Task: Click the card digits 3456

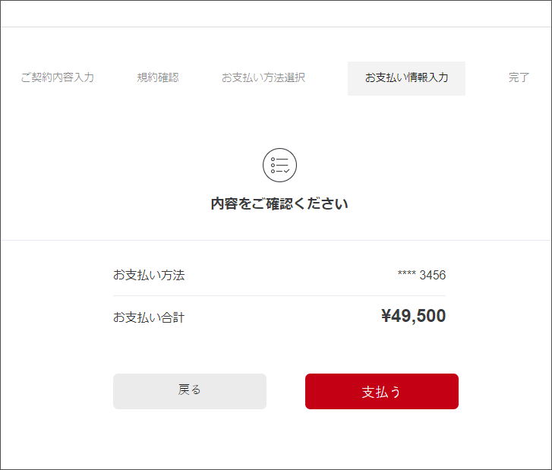Action: tap(433, 275)
